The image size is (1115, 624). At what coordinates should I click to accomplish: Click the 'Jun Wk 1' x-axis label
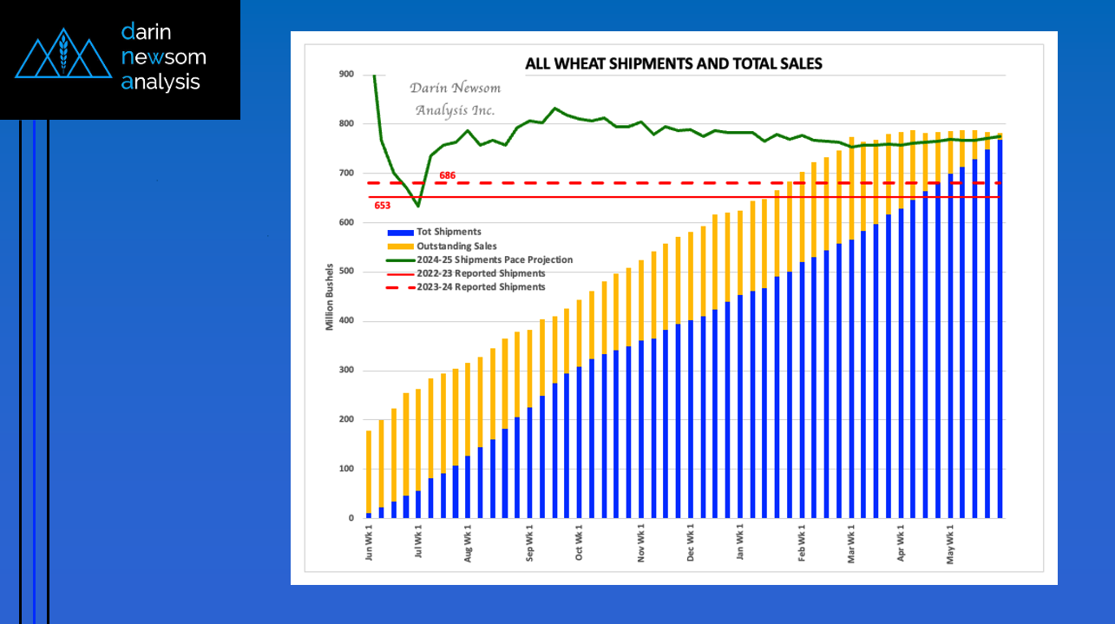pyautogui.click(x=369, y=542)
